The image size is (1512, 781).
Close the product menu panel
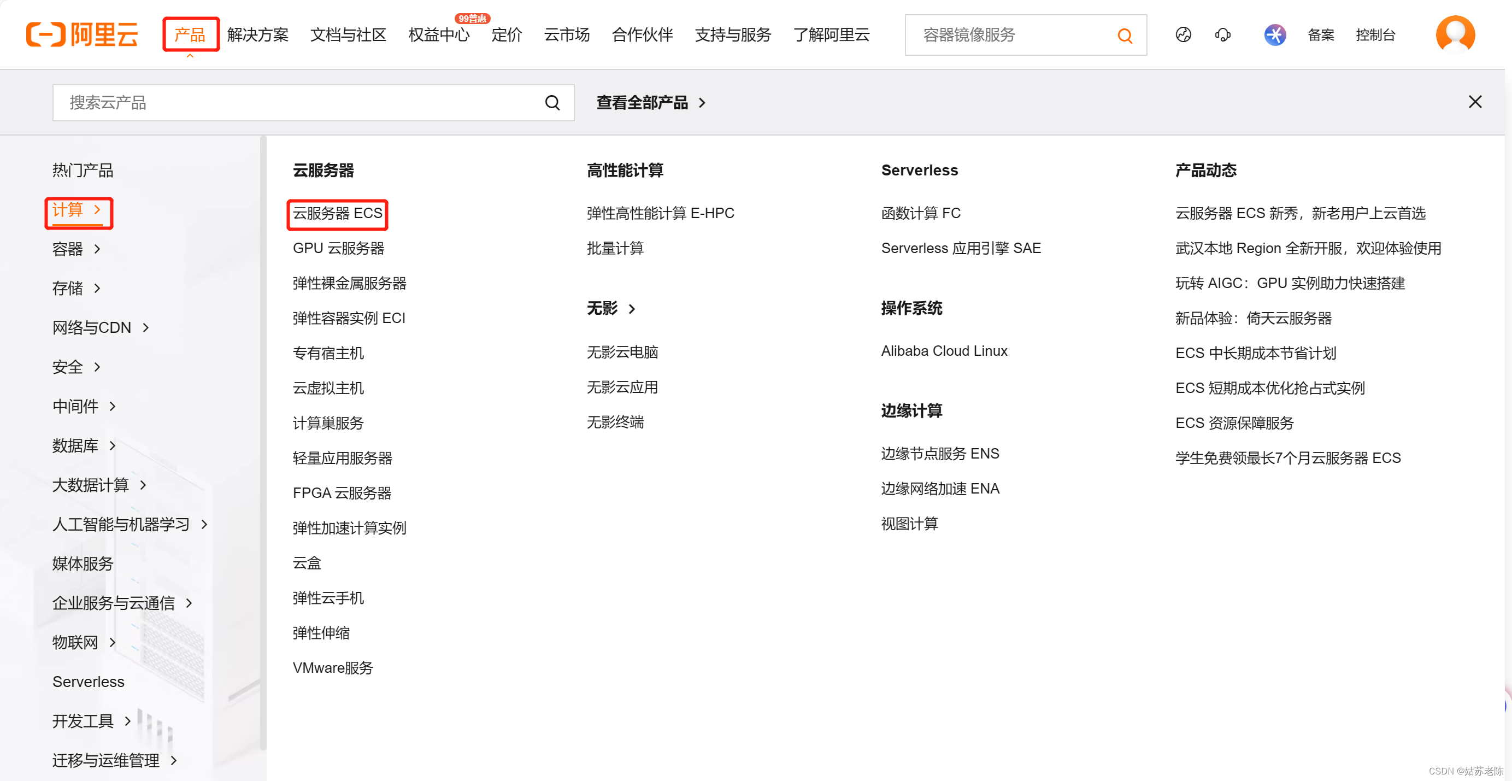coord(1475,102)
